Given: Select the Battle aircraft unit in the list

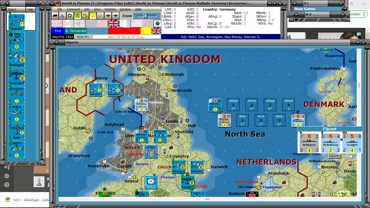Looking at the screenshot, I should click(17, 131).
